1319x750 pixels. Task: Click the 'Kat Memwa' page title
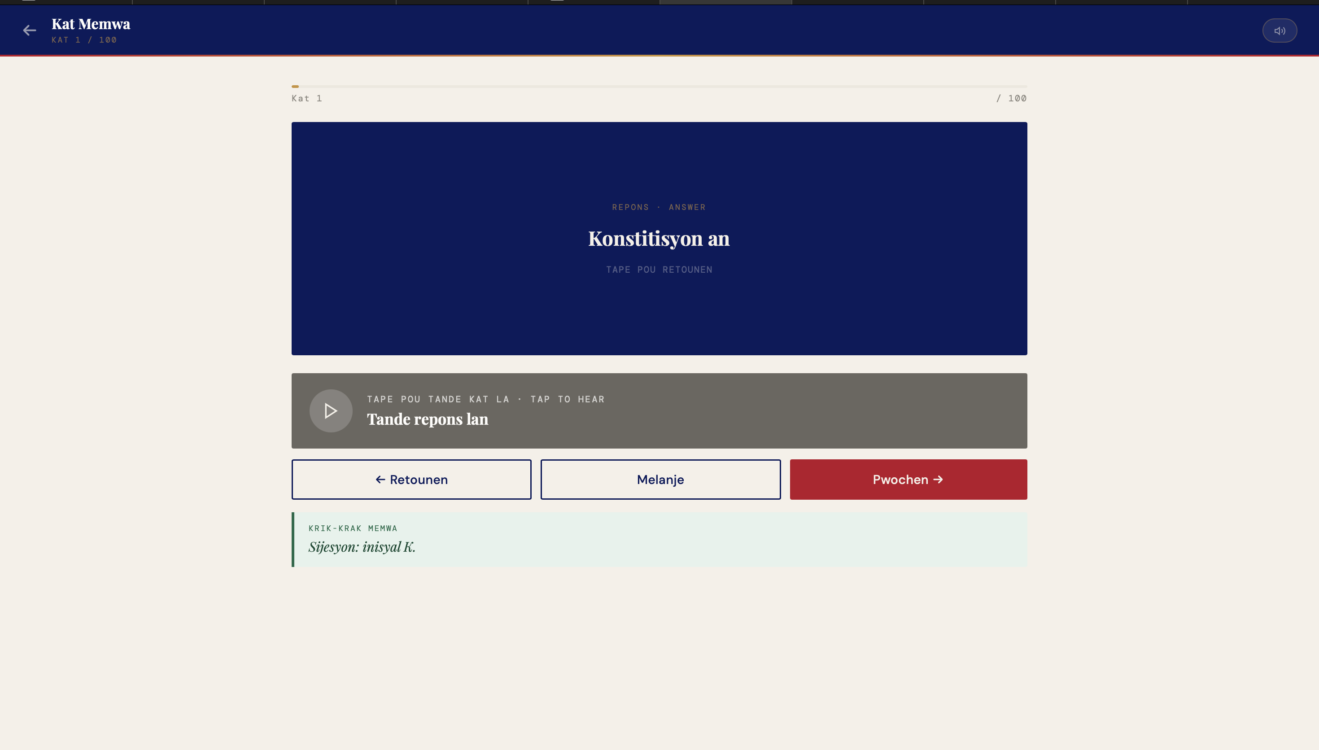click(91, 24)
